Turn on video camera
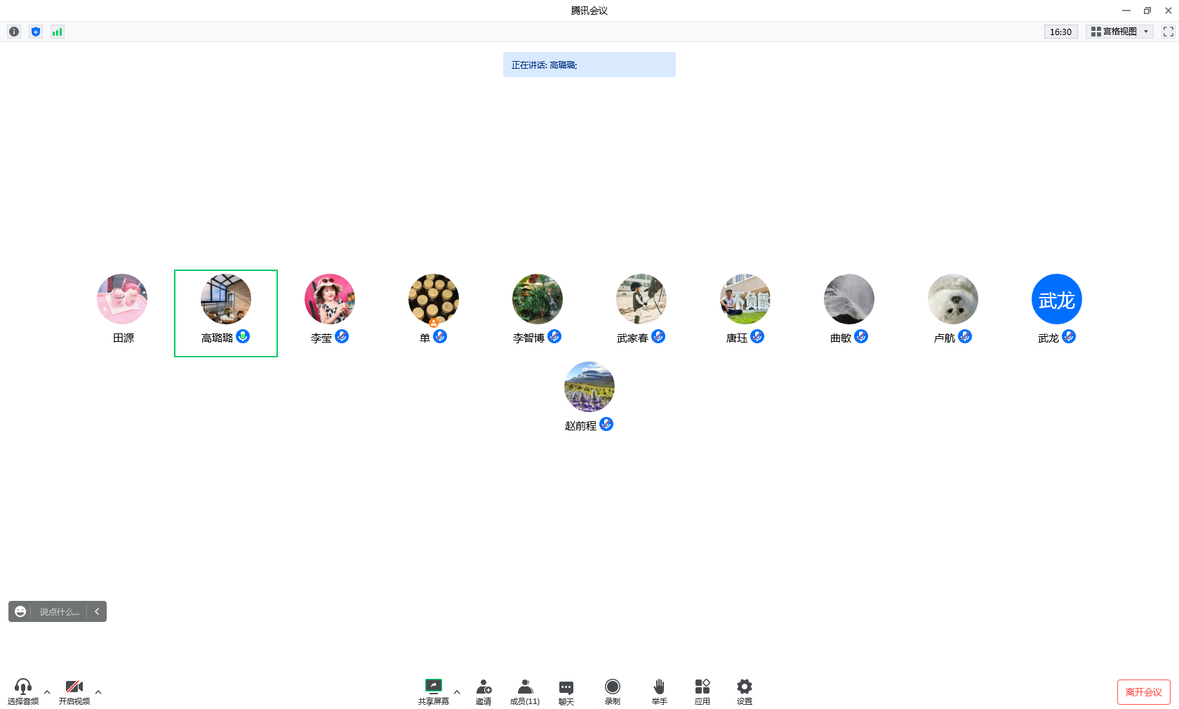The width and height of the screenshot is (1179, 709). pyautogui.click(x=74, y=691)
